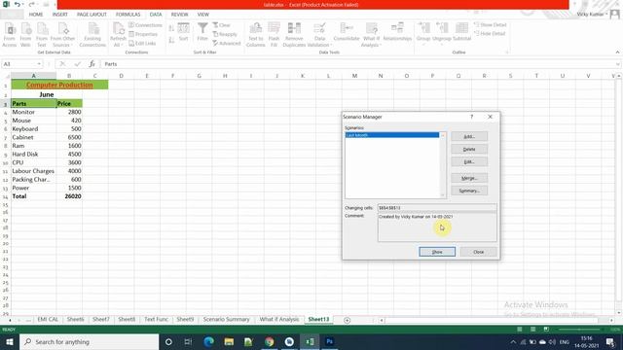Click the Filter funnel icon

click(x=202, y=32)
